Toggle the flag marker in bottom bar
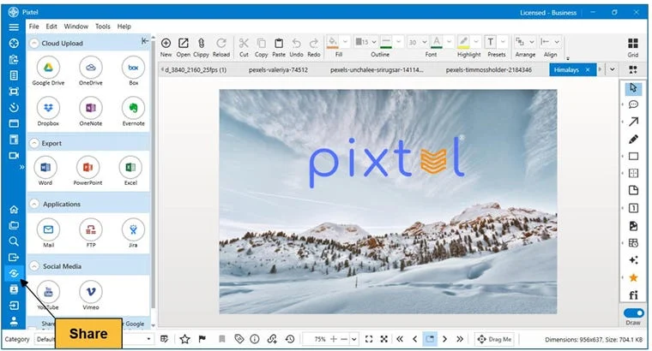Viewport: 652px width, 351px height. coord(202,339)
